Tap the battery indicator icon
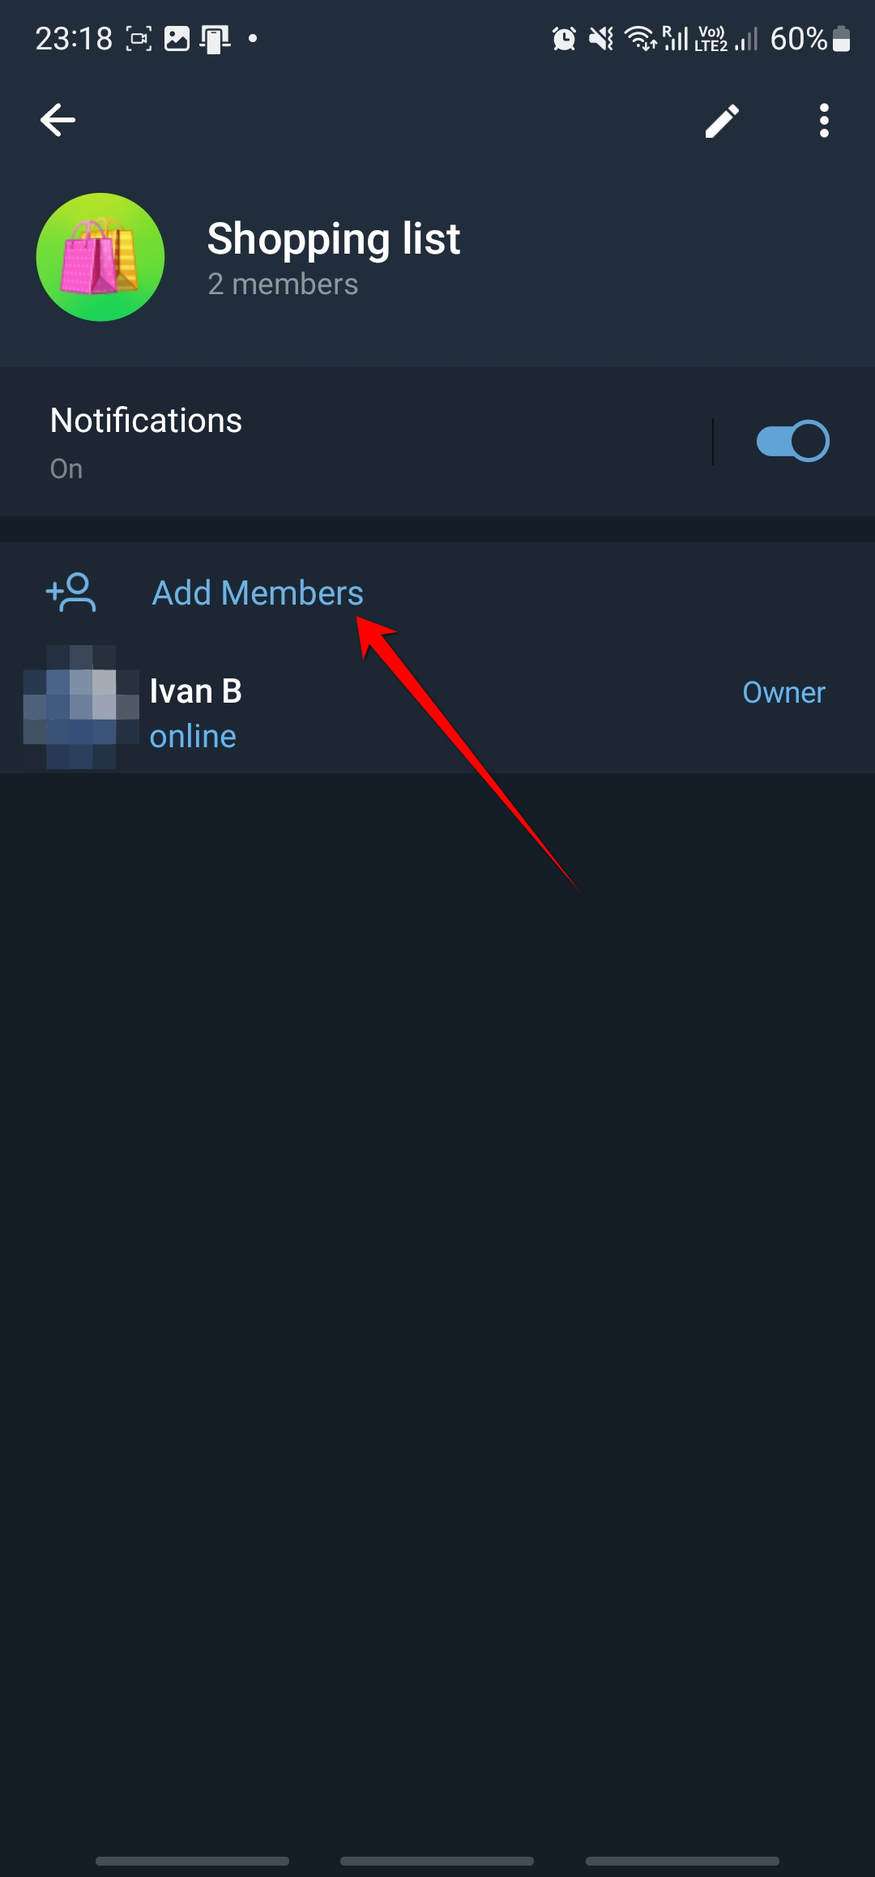The image size is (875, 1877). click(842, 38)
